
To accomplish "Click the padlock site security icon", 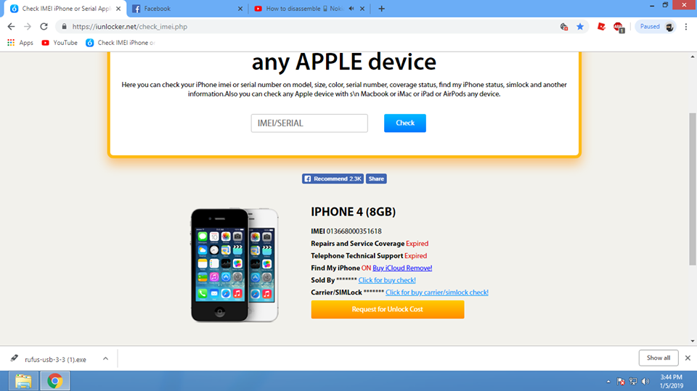I will click(64, 27).
